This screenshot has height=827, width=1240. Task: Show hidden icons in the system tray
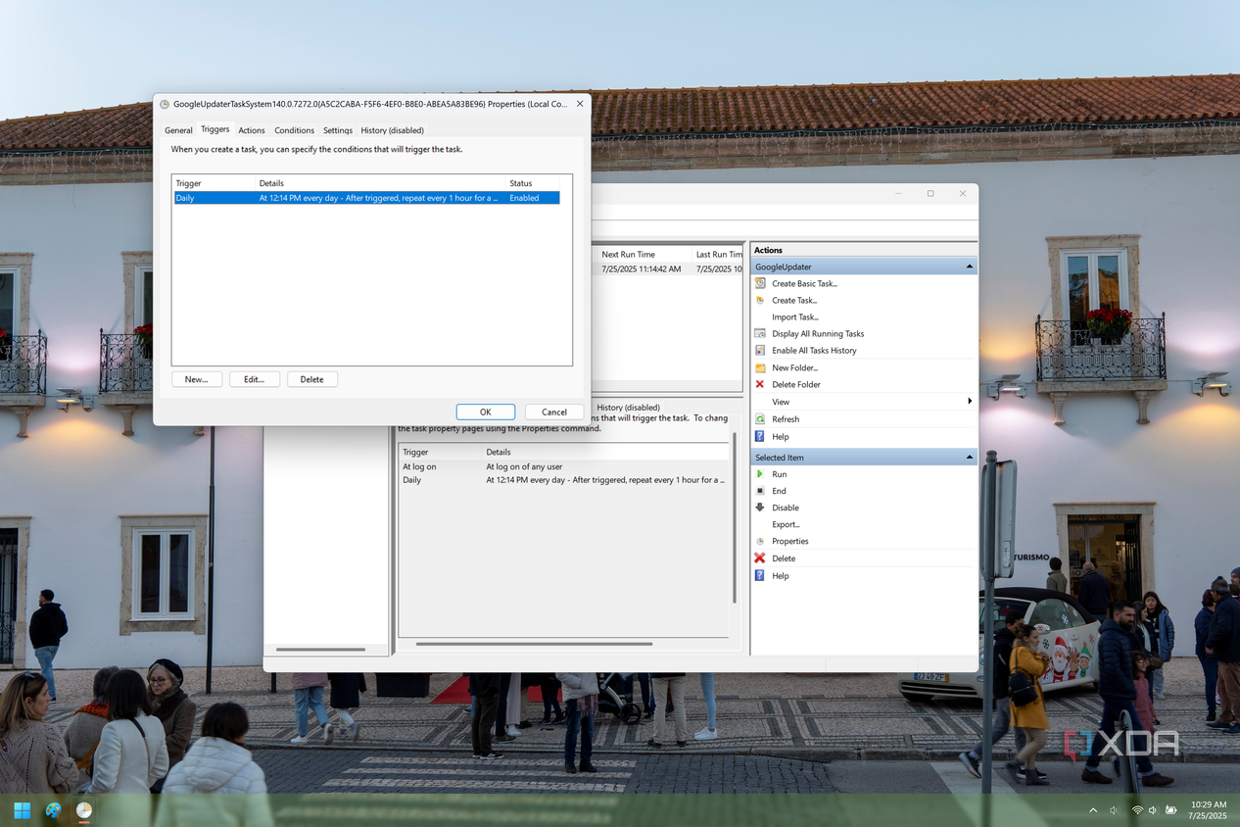tap(1093, 810)
